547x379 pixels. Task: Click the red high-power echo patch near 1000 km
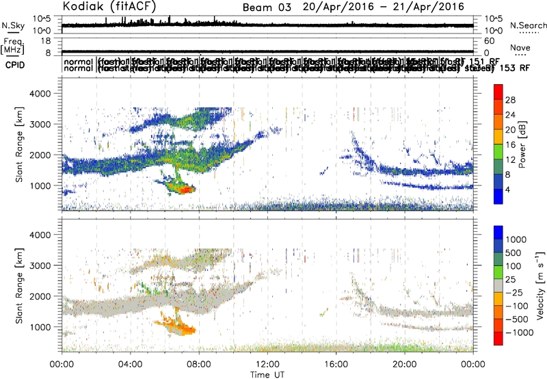187,189
